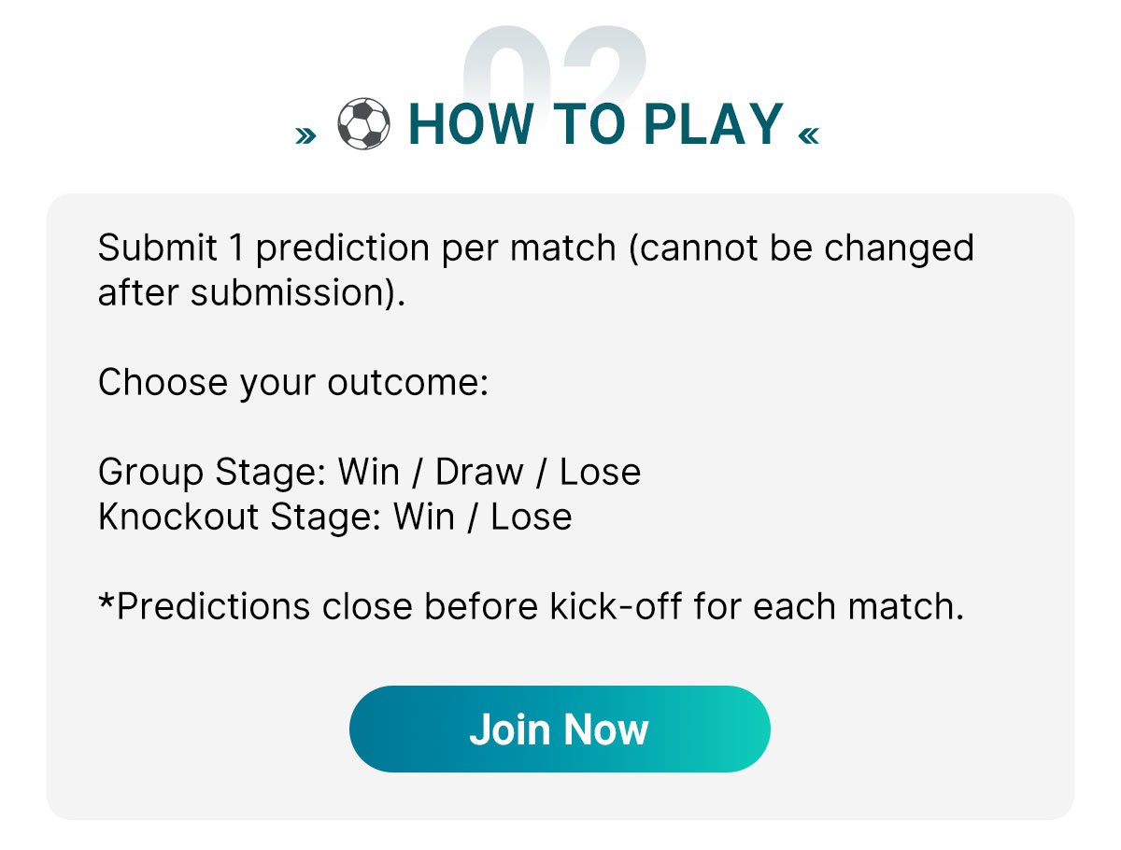Click 'Lose' in the Group Stage line
Screen dimensions: 1121x850
coord(601,472)
